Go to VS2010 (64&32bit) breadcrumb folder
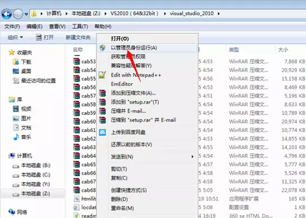 click(x=134, y=14)
